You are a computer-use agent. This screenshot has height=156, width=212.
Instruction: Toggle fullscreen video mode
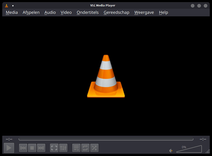click(54, 148)
